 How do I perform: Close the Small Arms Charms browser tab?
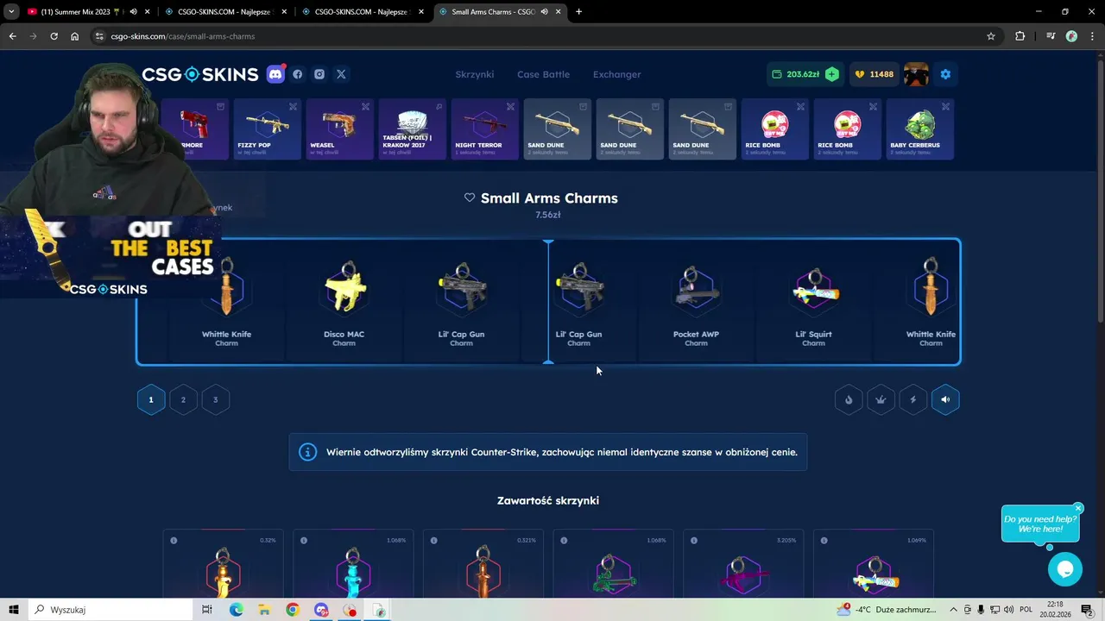coord(559,12)
